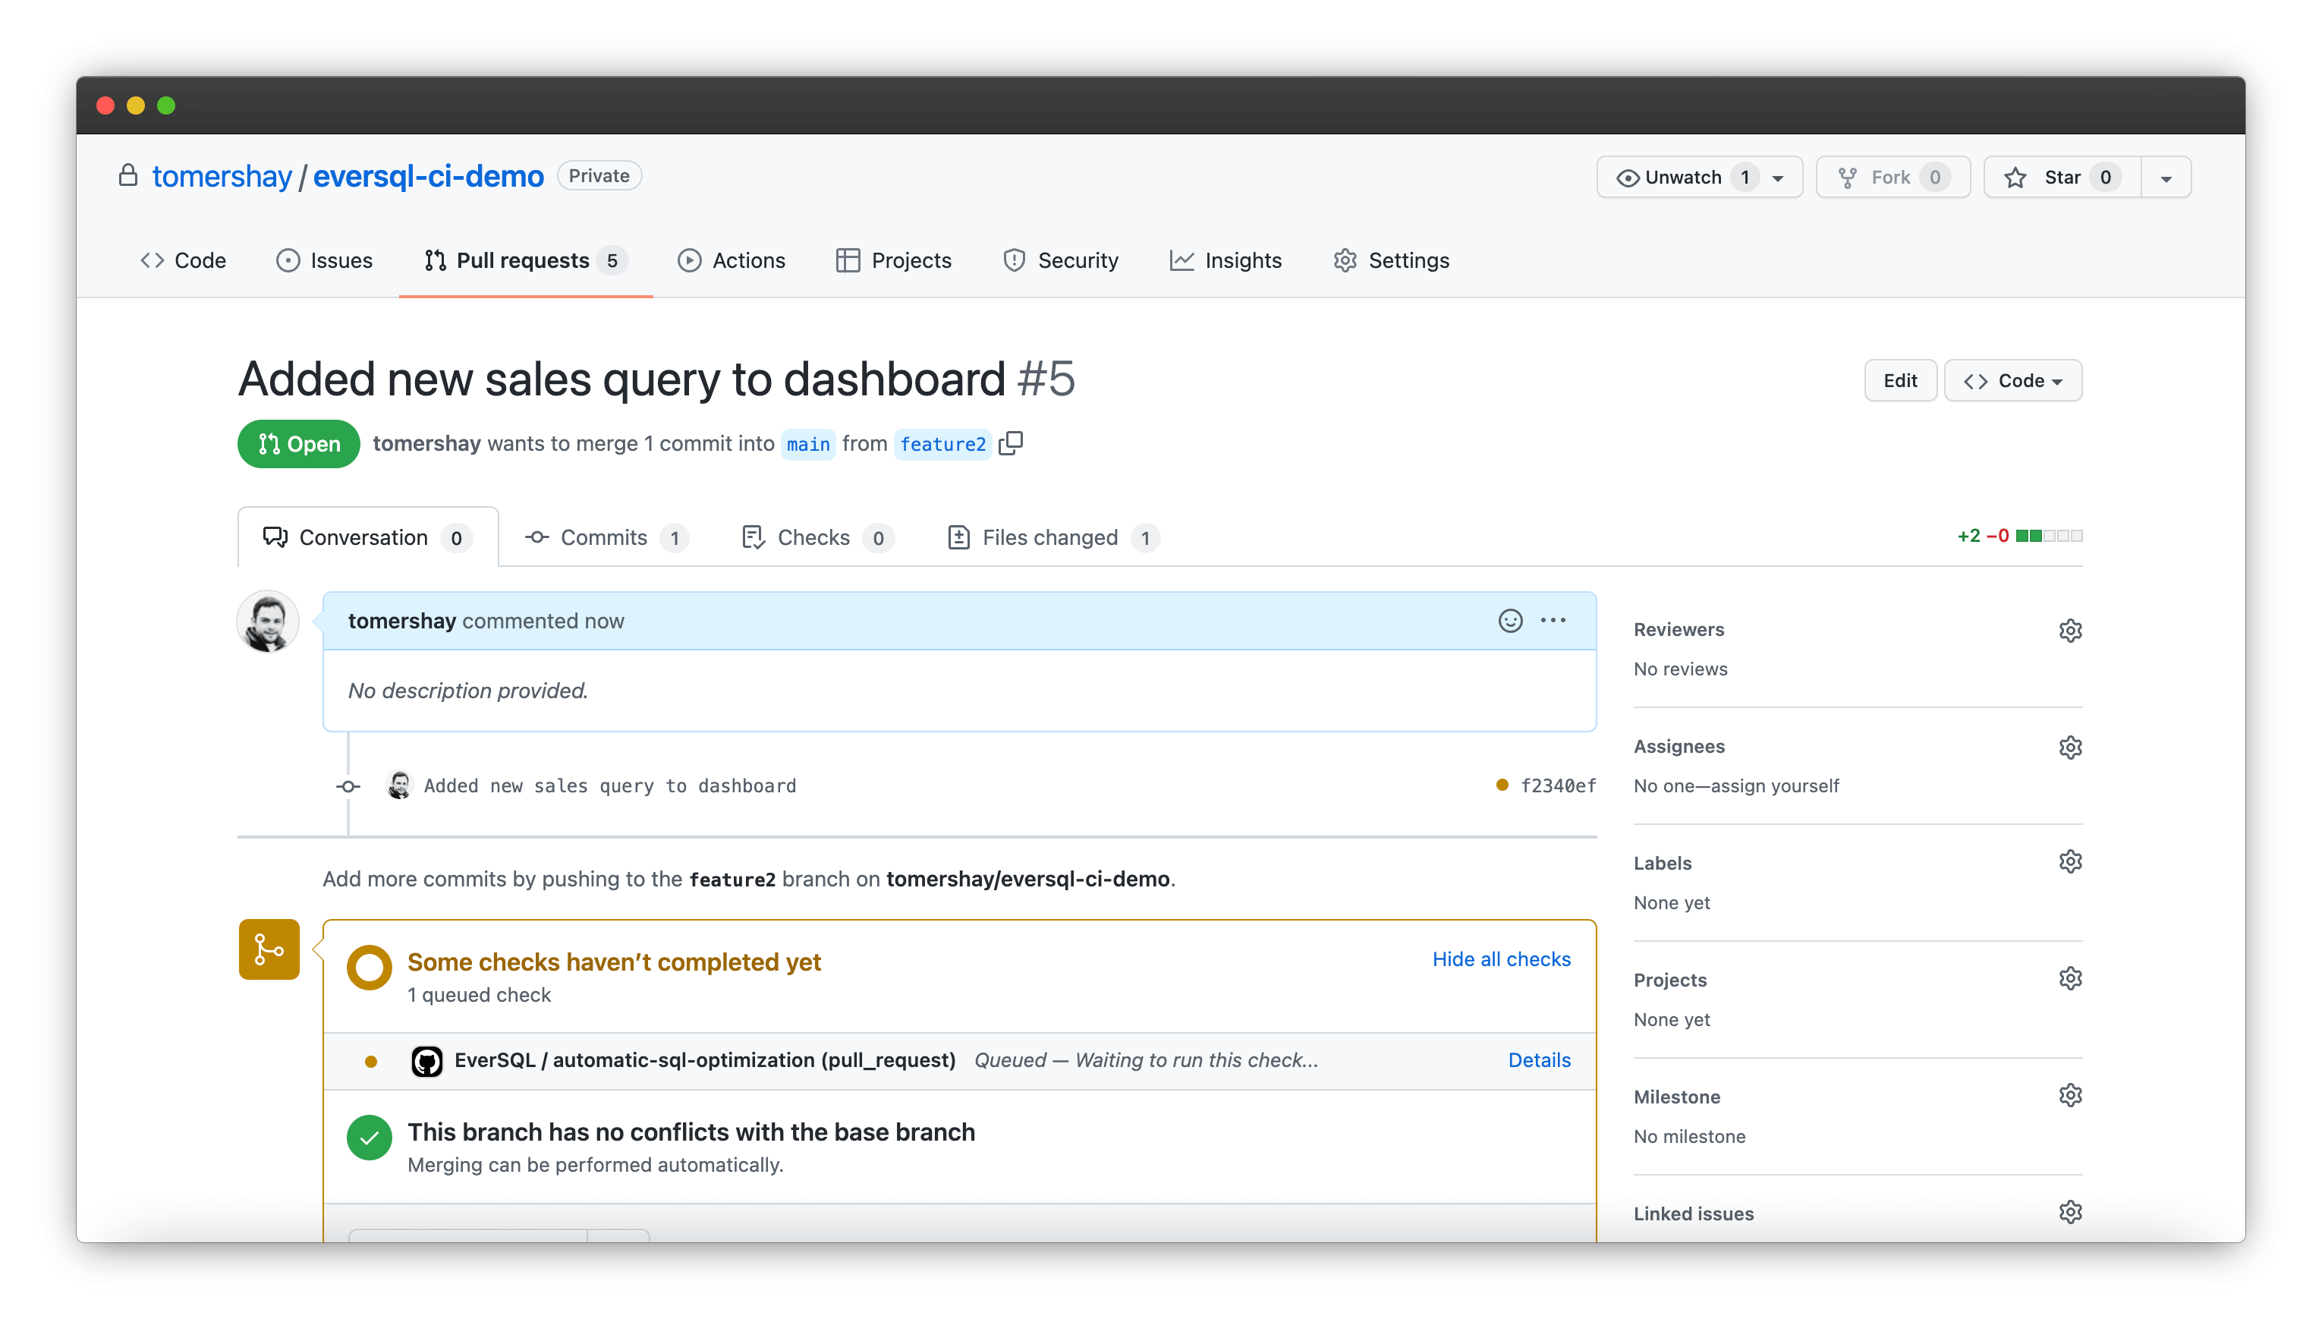This screenshot has height=1319, width=2322.
Task: Open the Projects tab
Action: 894,260
